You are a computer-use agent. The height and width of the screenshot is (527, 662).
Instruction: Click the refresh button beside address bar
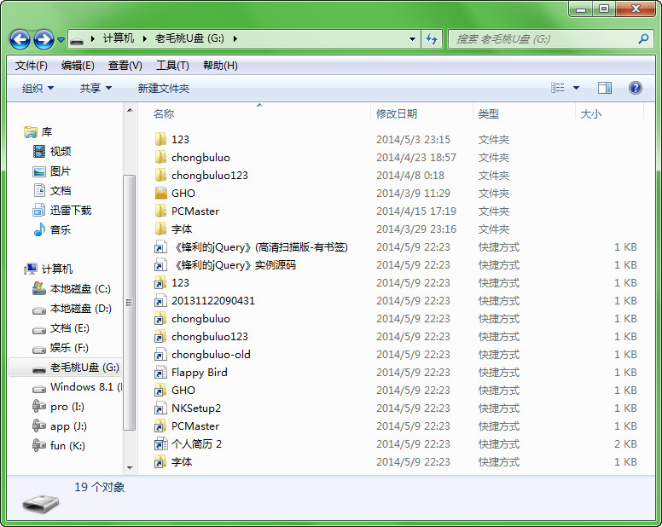(x=432, y=39)
